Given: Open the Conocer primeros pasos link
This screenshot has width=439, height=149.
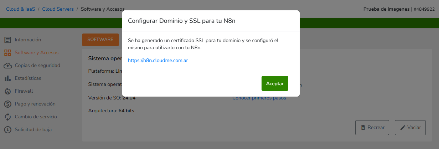Looking at the screenshot, I should [x=259, y=98].
